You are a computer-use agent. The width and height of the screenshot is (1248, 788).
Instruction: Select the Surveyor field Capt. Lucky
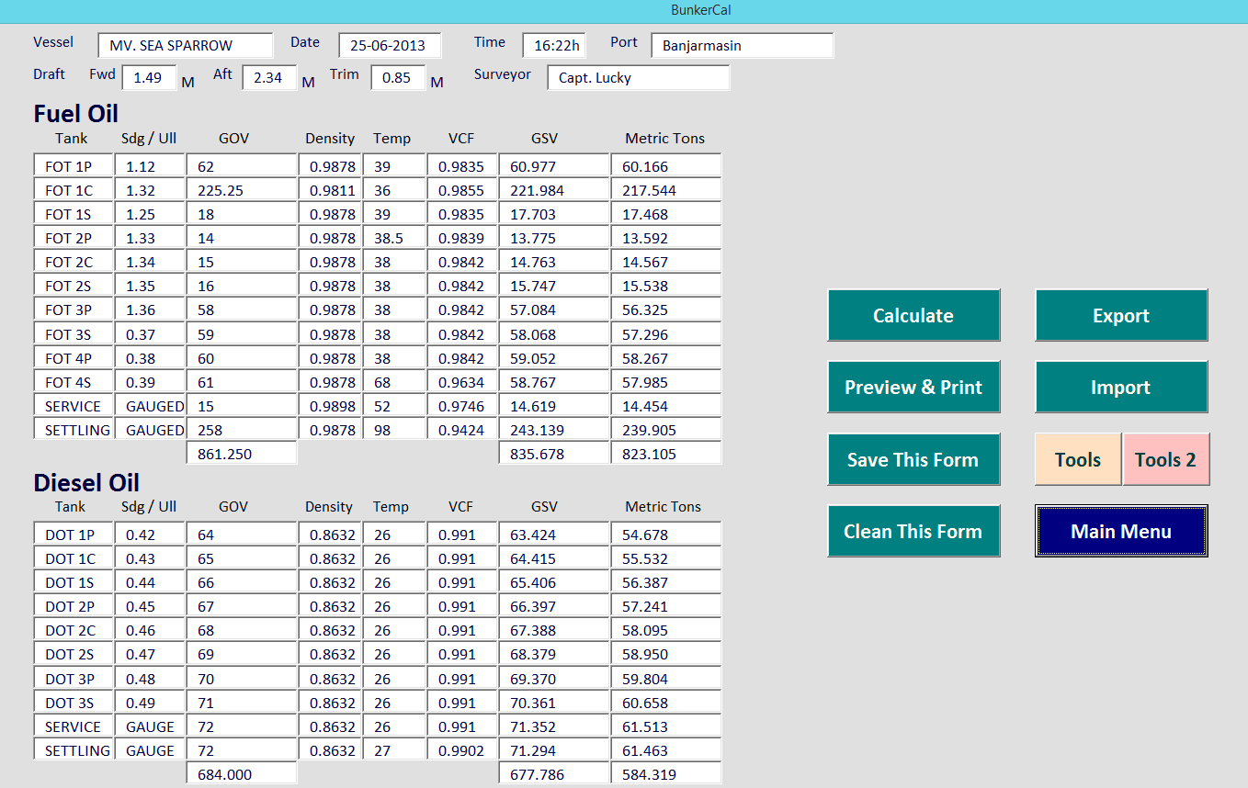click(639, 77)
